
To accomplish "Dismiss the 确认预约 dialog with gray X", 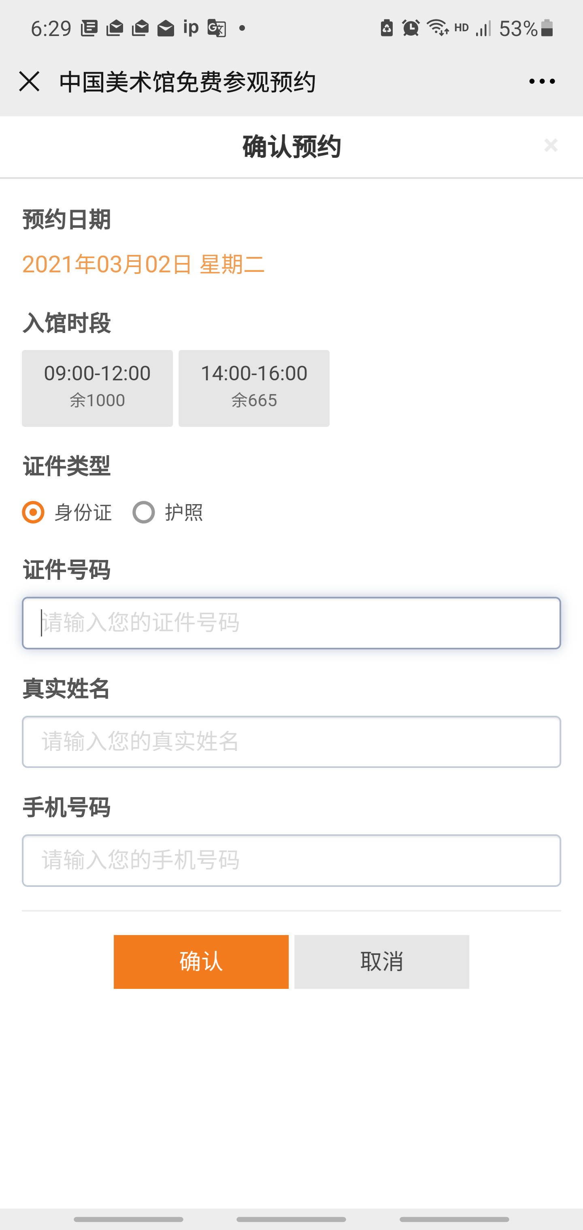I will (551, 145).
